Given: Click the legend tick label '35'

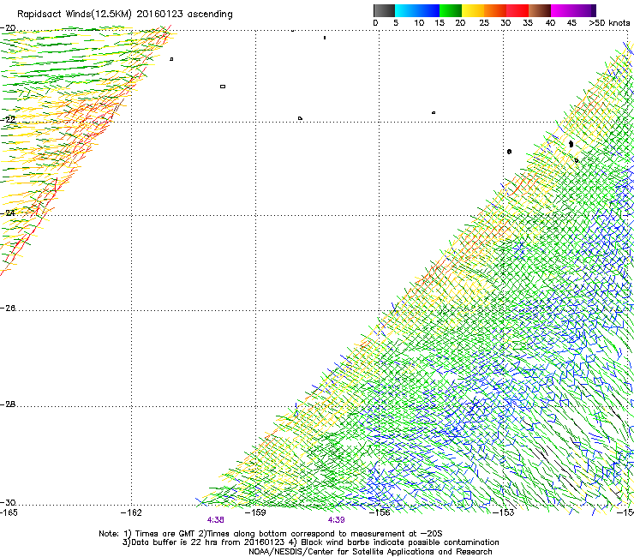Looking at the screenshot, I should (x=528, y=23).
